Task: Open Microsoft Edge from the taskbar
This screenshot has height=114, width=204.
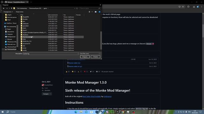Action: coord(76,112)
